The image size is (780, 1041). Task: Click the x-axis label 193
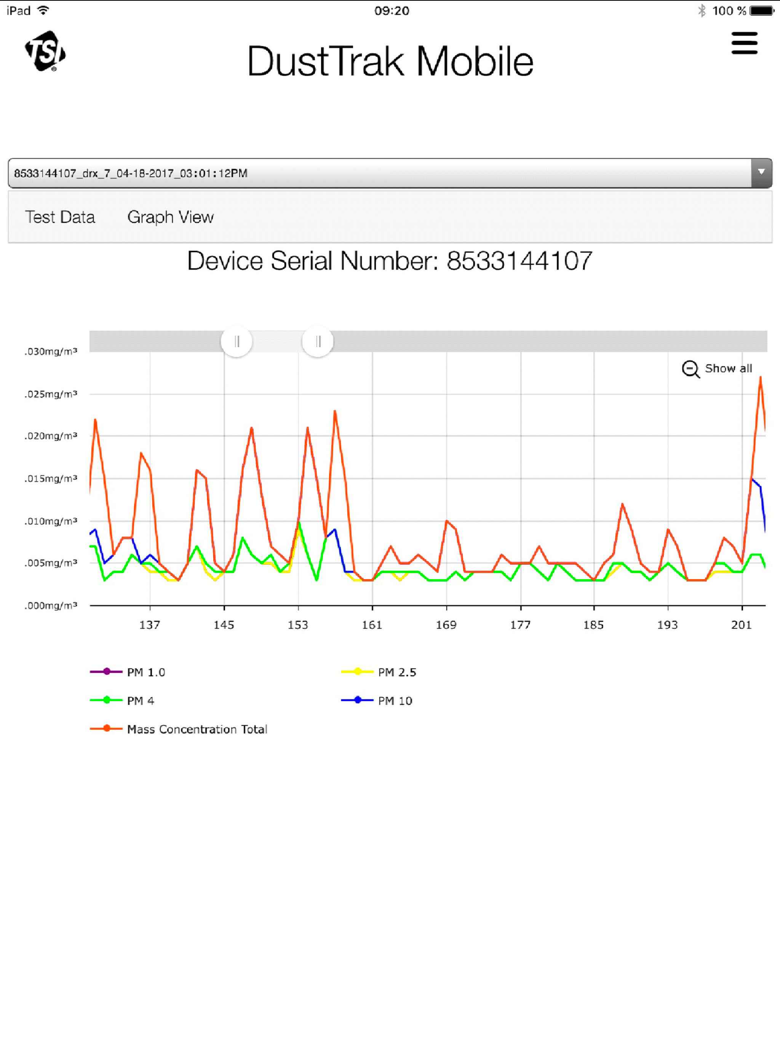pyautogui.click(x=668, y=625)
